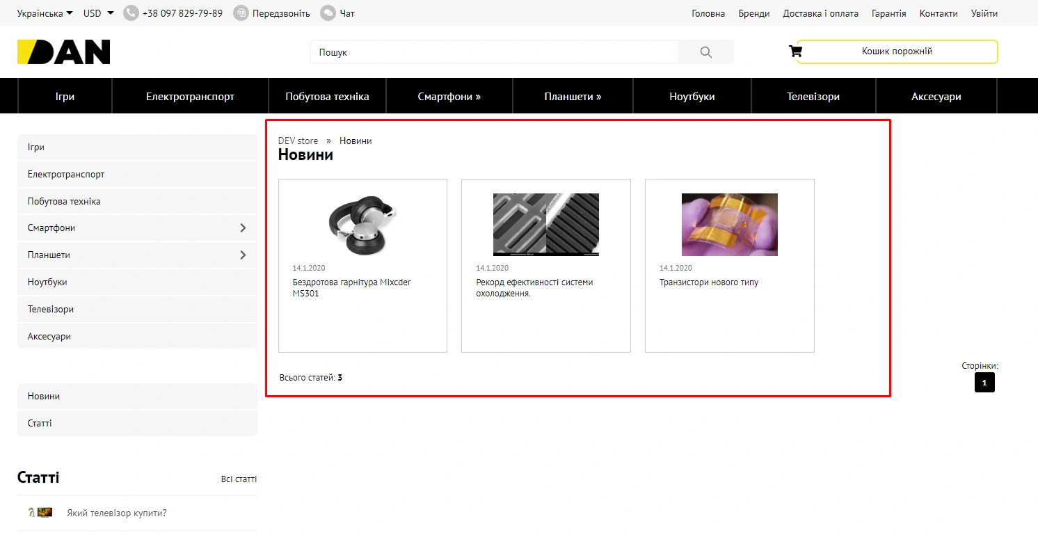Expand Смартфони submenu arrow in sidebar
Screen dimensions: 1038x535
pyautogui.click(x=243, y=228)
